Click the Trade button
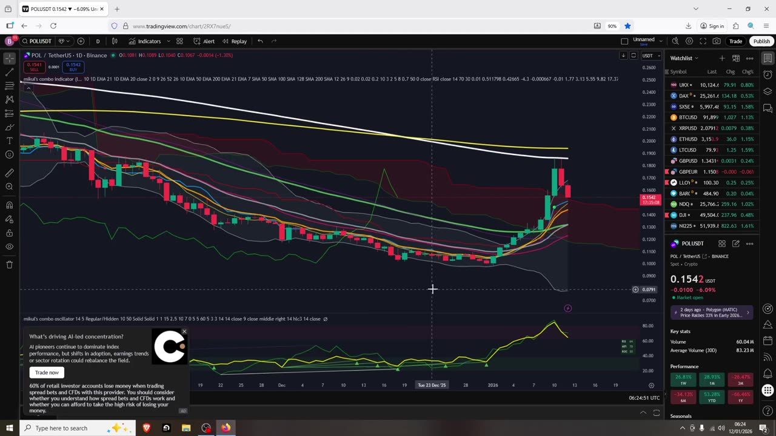This screenshot has height=436, width=776. point(736,41)
